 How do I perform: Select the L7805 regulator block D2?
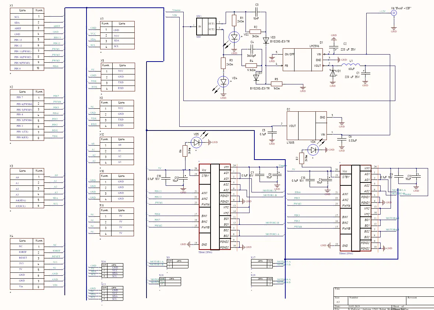pyautogui.click(x=306, y=126)
